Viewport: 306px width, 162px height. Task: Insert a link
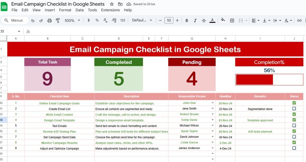[x=299, y=20]
